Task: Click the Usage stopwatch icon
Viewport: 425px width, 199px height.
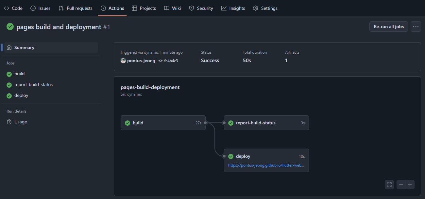Action: pos(9,122)
